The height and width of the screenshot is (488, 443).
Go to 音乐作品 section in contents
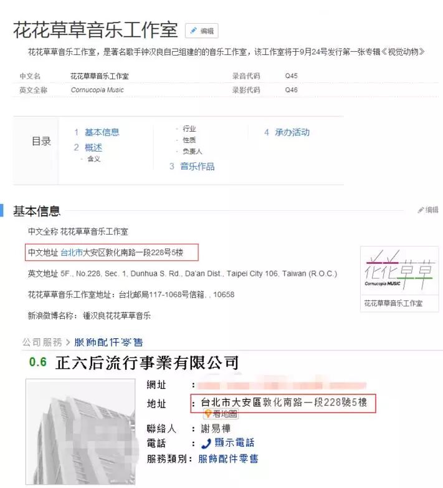(x=198, y=166)
